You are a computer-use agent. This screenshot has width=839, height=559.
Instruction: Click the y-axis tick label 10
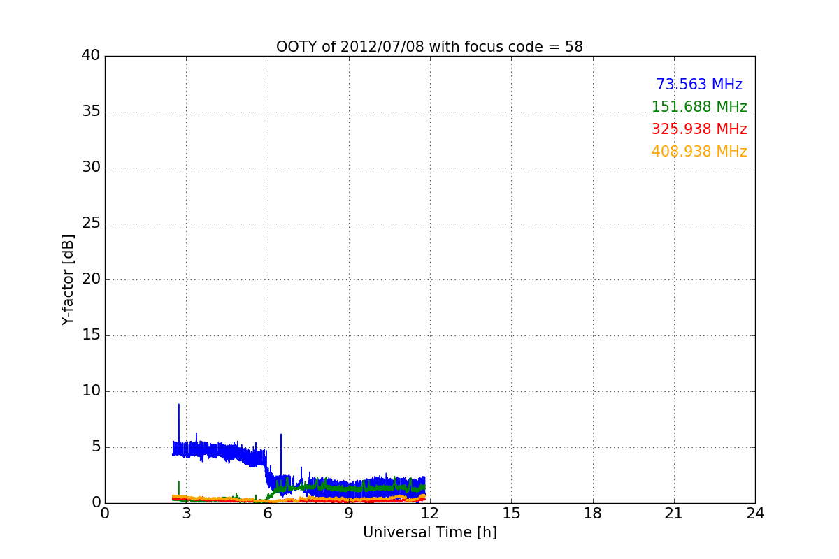tap(91, 391)
